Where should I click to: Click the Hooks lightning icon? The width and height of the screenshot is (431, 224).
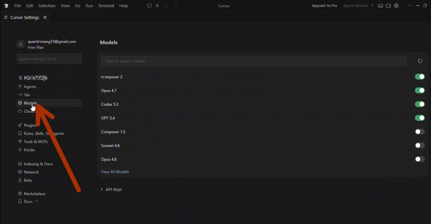coord(20,150)
